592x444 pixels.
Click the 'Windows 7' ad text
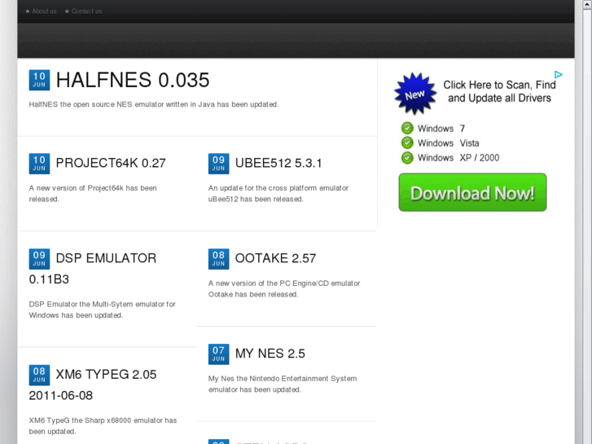[441, 129]
